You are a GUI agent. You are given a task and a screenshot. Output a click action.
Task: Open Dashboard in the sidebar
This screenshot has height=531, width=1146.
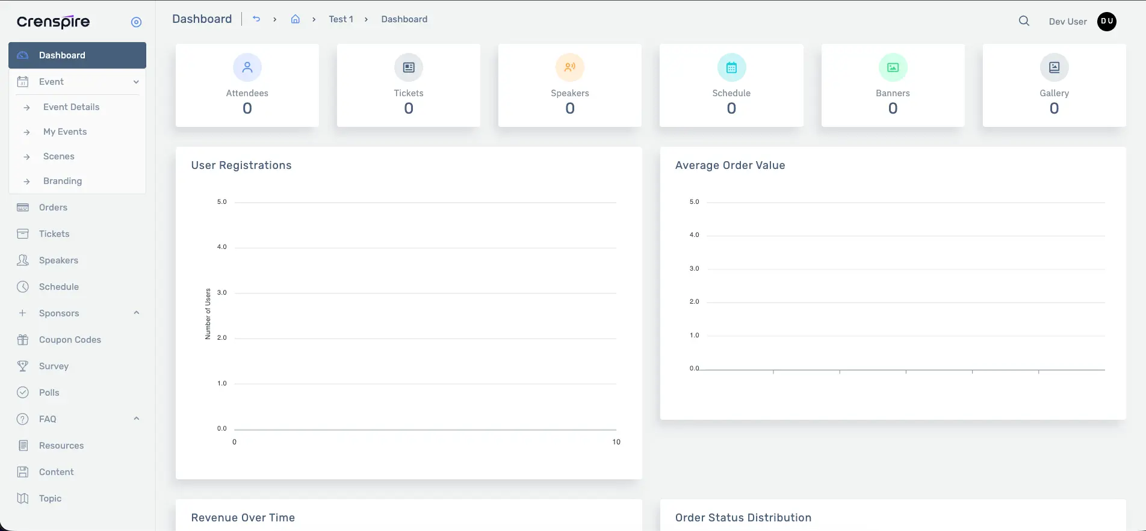point(77,55)
